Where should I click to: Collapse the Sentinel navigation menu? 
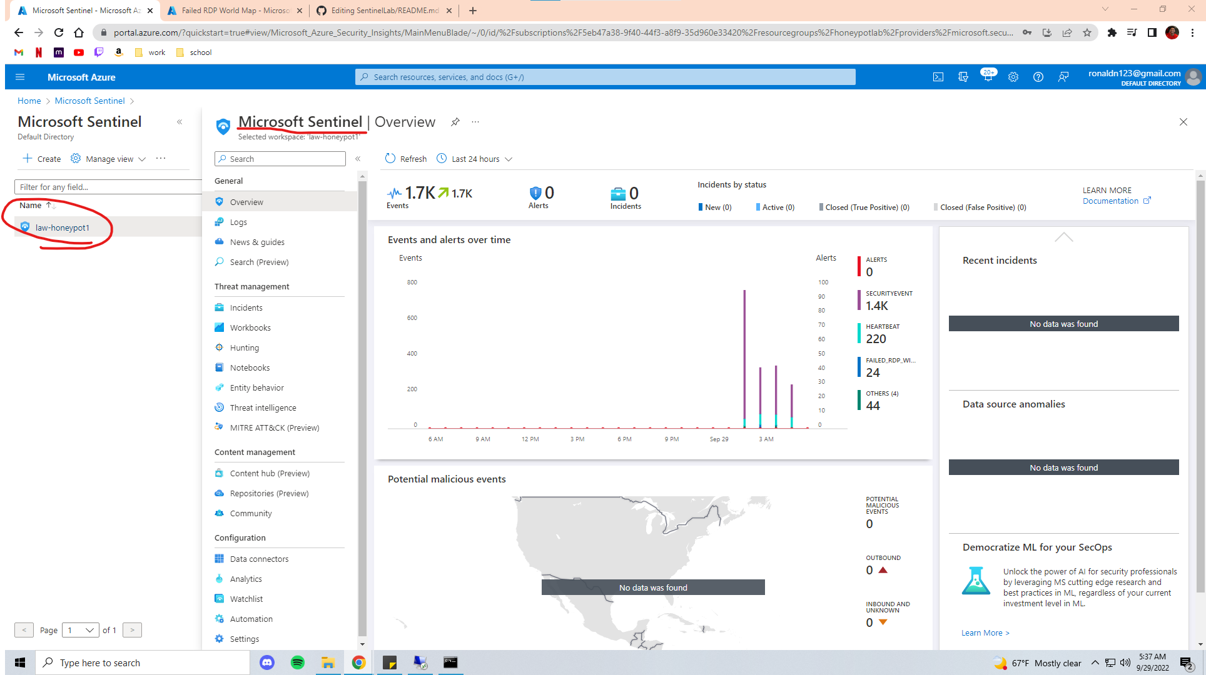tap(358, 159)
